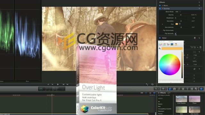Reset all Effects with the header arrow

pos(199,2)
